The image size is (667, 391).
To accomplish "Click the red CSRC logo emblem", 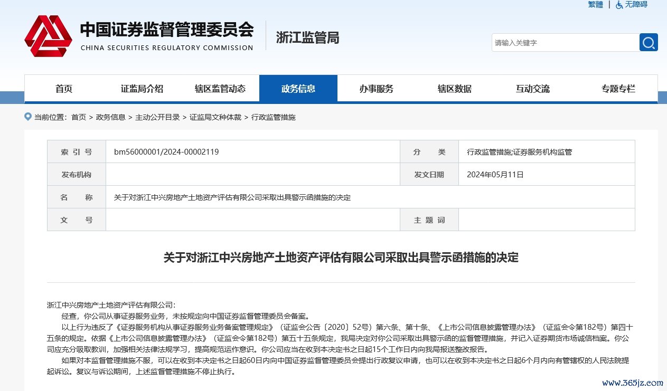I will click(x=48, y=36).
